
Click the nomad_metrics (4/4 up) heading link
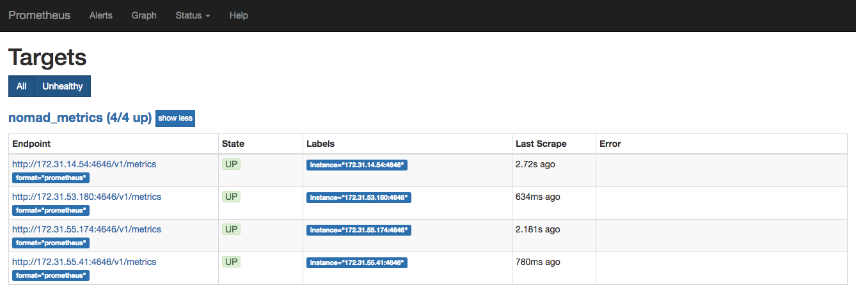pos(80,118)
